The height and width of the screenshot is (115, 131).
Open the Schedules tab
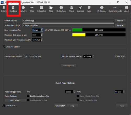click(x=41, y=9)
